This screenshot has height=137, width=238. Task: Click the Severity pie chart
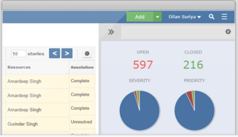[139, 110]
